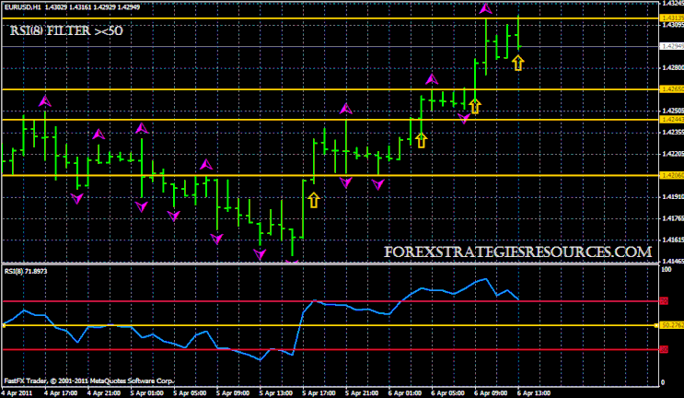Click the 1.42505 price axis label
This screenshot has width=684, height=398.
coord(673,111)
